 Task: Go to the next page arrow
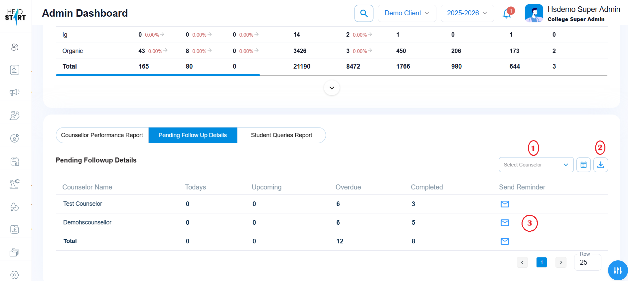coord(561,262)
